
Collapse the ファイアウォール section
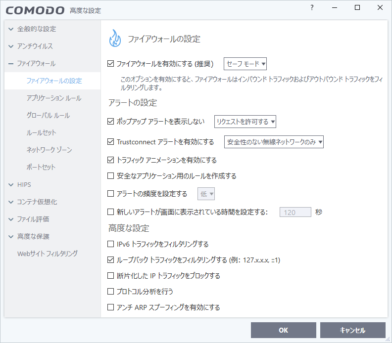click(11, 64)
